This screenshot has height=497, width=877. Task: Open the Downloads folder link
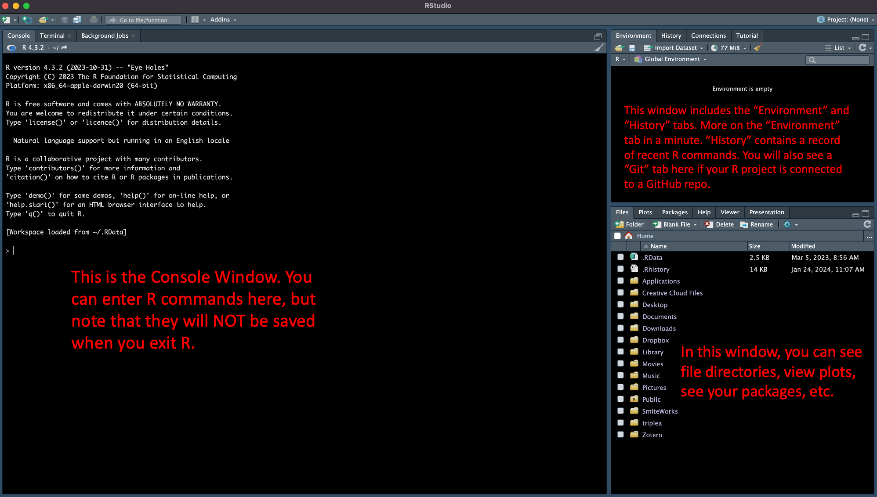pyautogui.click(x=659, y=328)
